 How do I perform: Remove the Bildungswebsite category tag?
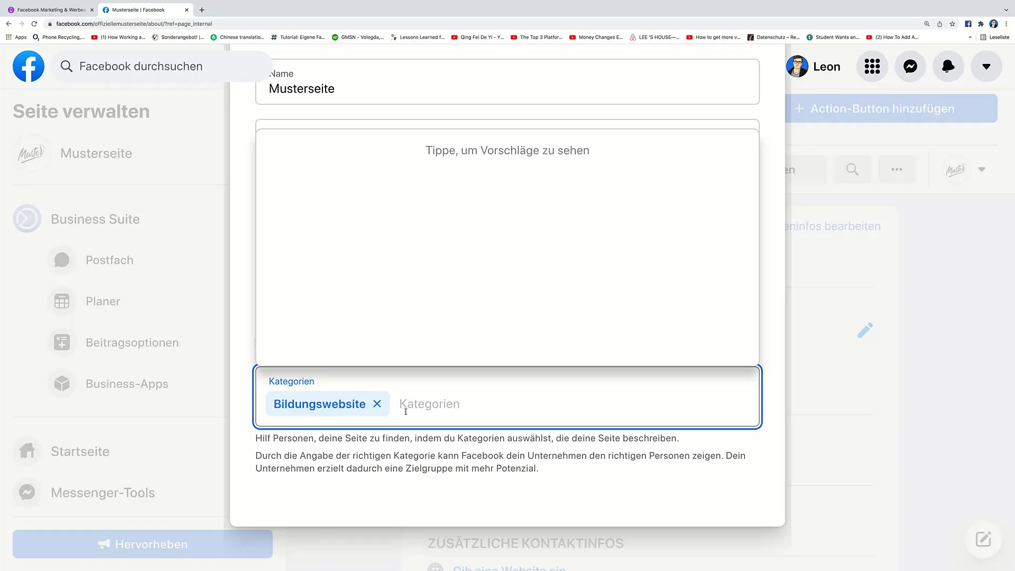[377, 404]
